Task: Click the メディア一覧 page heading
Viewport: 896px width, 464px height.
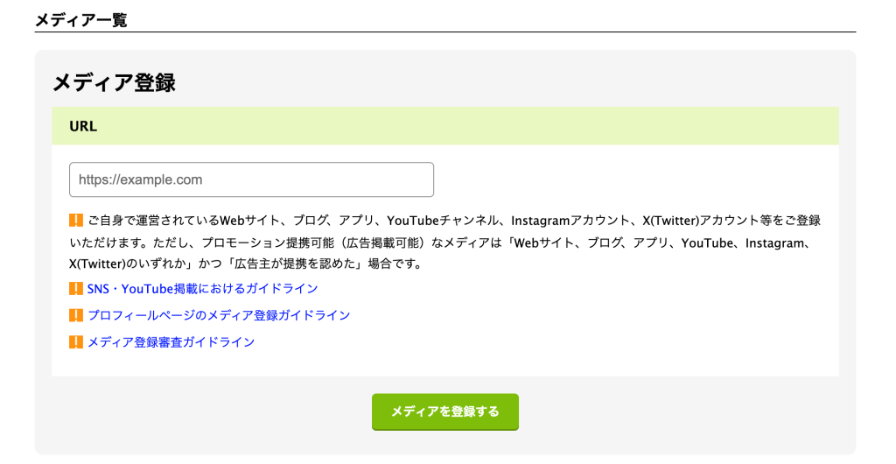Action: coord(81,20)
